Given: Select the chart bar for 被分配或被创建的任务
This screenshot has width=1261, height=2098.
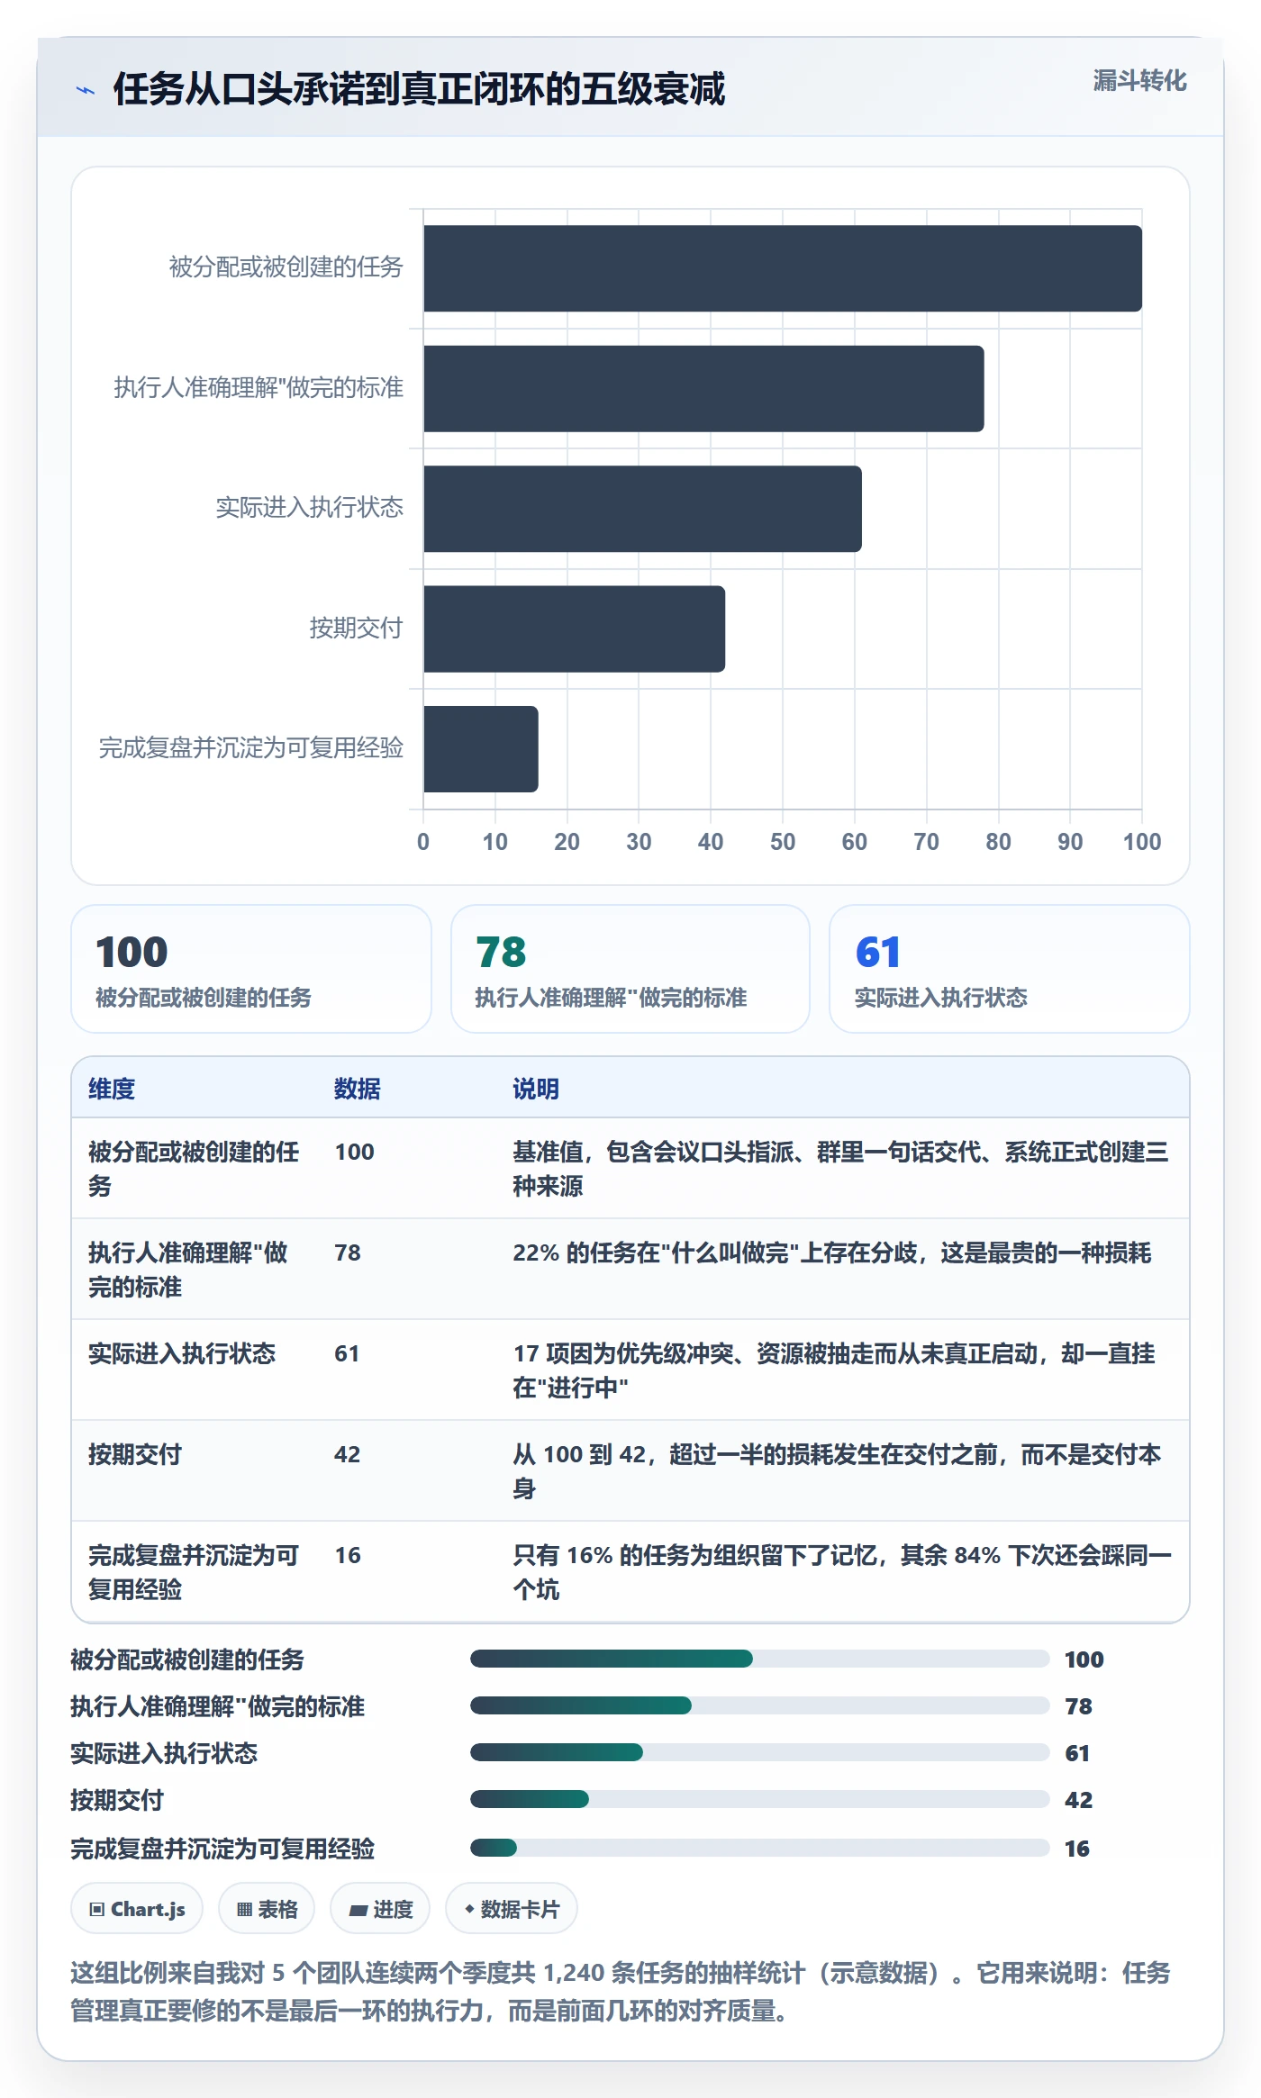Looking at the screenshot, I should pos(783,268).
